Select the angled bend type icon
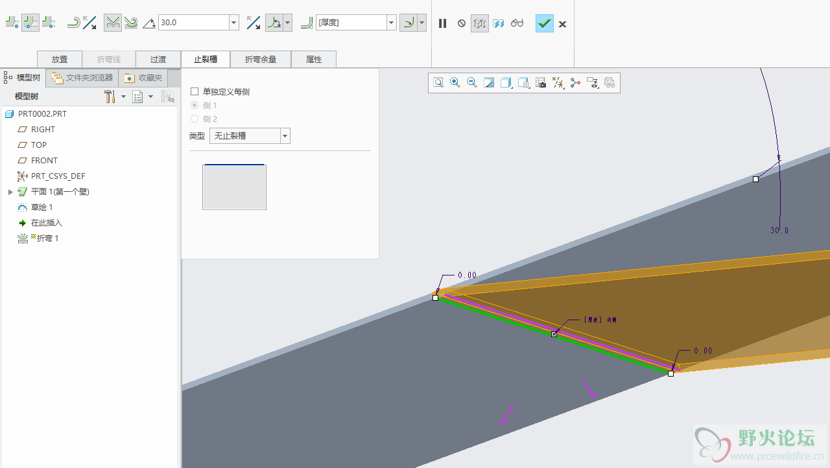The image size is (830, 468). (x=113, y=23)
